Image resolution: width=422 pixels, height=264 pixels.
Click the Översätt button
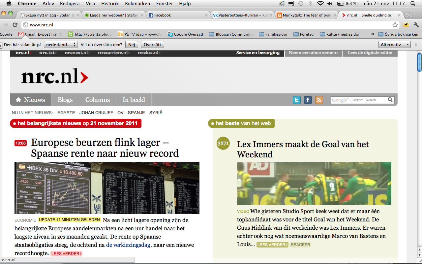pyautogui.click(x=152, y=45)
